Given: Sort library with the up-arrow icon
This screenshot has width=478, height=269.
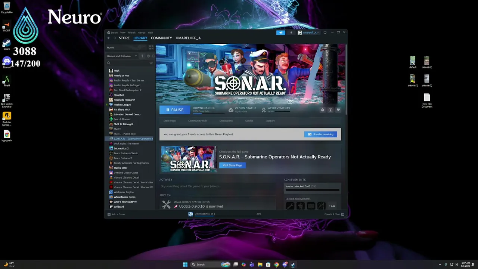Looking at the screenshot, I should pos(142,56).
